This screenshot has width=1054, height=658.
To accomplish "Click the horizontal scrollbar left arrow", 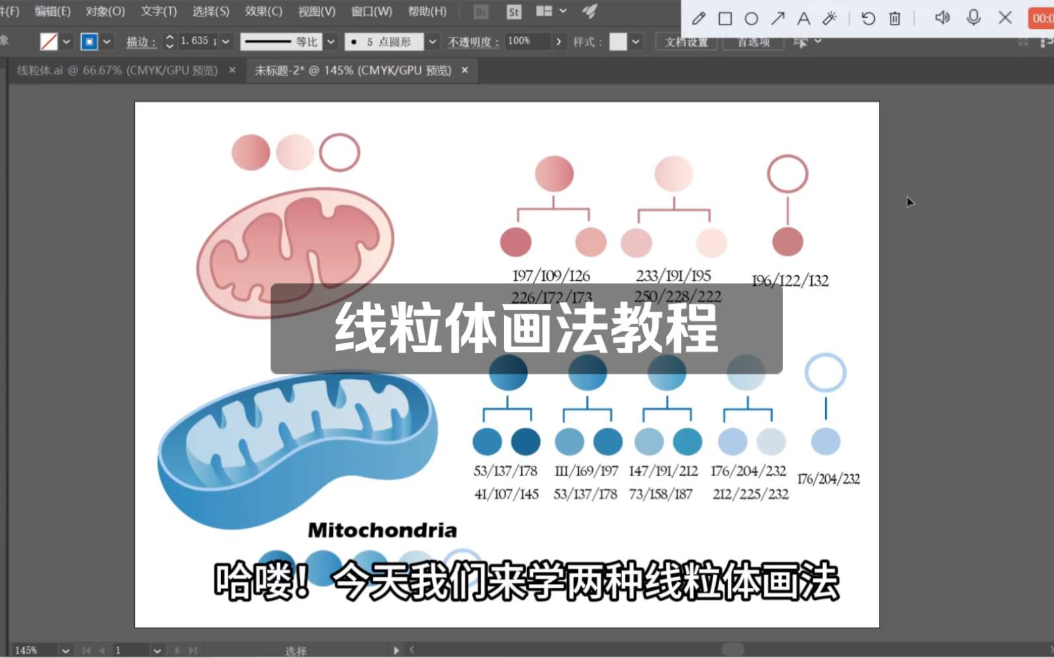I will point(412,650).
